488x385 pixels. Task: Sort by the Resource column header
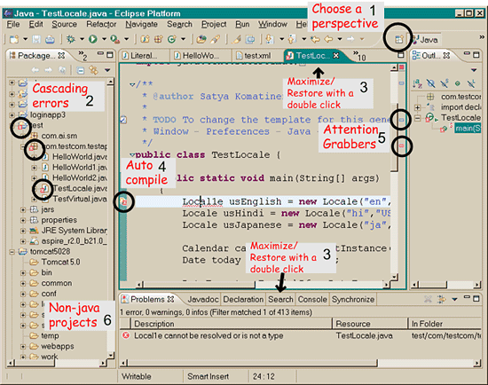pos(370,324)
